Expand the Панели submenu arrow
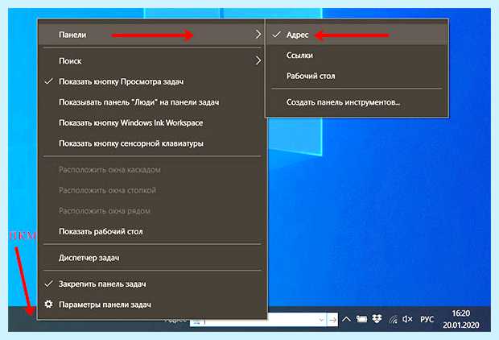The width and height of the screenshot is (499, 340). [x=258, y=35]
